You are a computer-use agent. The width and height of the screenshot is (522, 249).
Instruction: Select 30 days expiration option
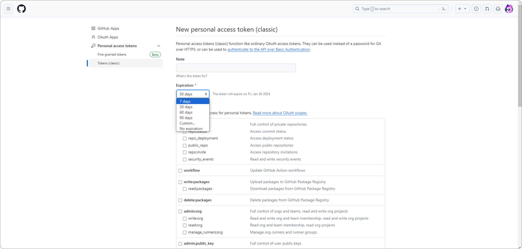[x=193, y=107]
